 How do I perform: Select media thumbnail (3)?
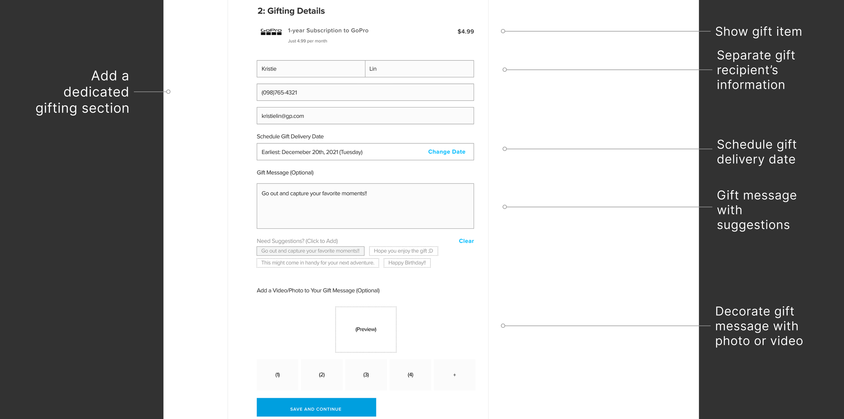tap(366, 375)
